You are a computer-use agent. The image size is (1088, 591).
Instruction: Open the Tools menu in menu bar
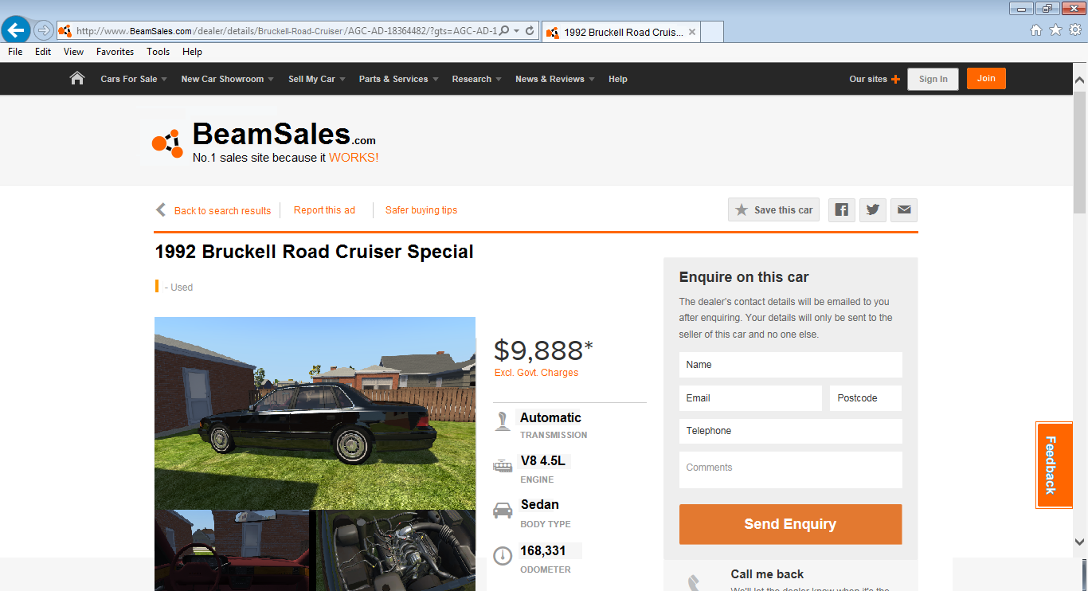point(158,52)
